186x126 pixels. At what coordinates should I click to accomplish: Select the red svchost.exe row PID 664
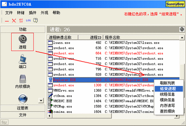click(x=113, y=53)
